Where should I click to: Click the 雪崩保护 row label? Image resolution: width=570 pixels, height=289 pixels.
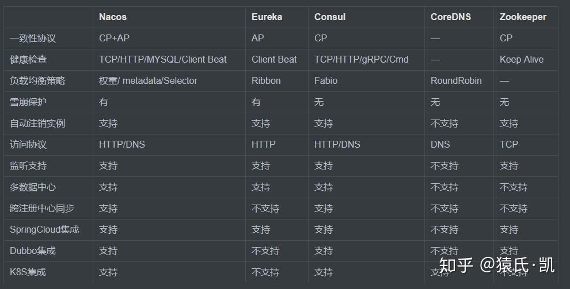tap(28, 102)
